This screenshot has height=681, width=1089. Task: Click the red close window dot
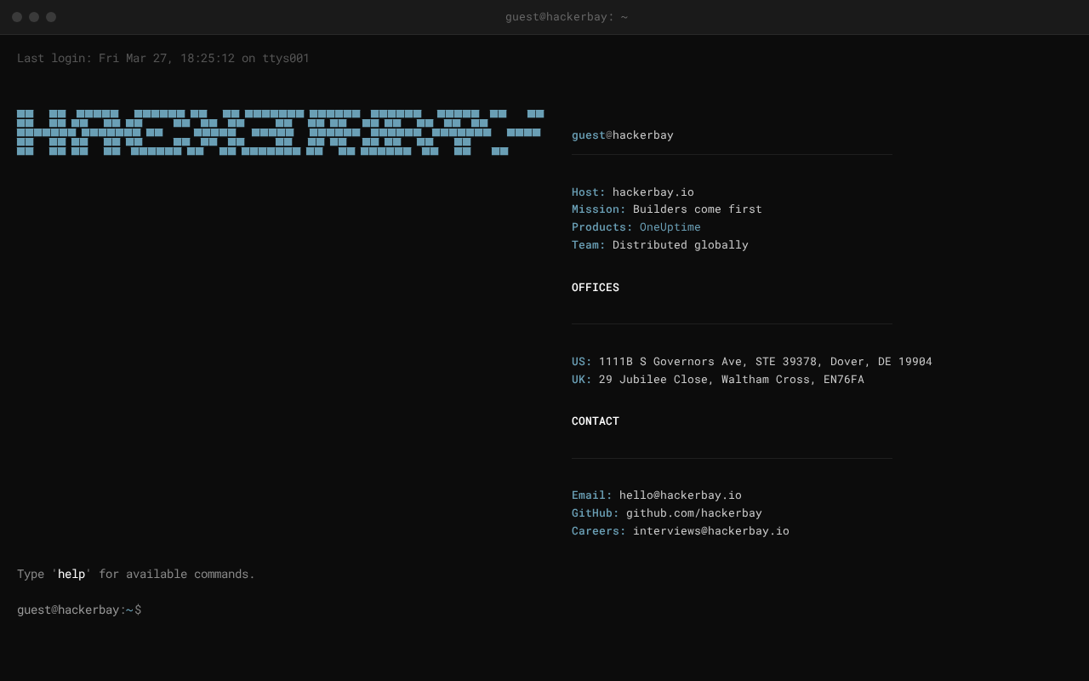click(17, 17)
